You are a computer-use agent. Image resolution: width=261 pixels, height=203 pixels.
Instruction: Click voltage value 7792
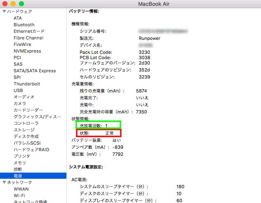click(x=118, y=154)
